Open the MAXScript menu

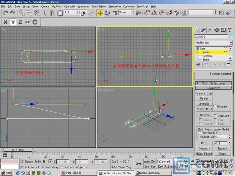[143, 7]
